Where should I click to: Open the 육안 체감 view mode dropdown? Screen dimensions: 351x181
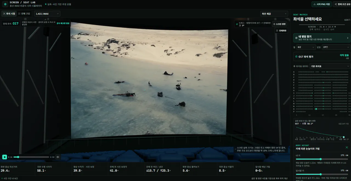tap(274, 14)
